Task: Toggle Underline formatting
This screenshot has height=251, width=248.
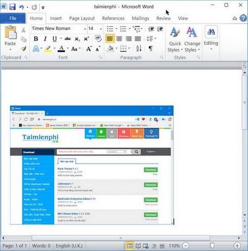Action: pos(54,39)
